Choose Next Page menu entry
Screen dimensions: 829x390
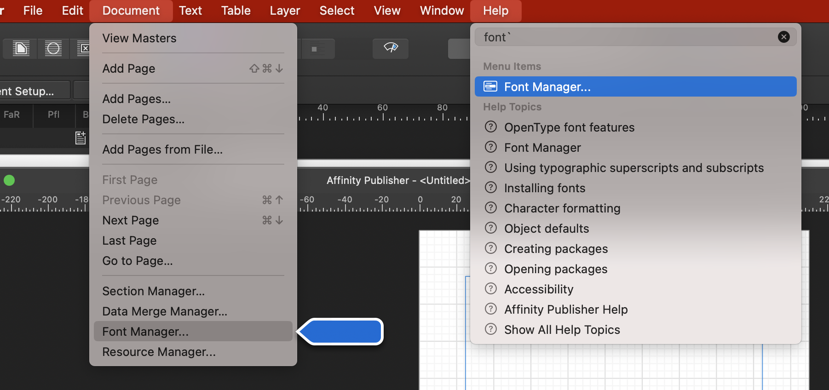[x=193, y=220]
